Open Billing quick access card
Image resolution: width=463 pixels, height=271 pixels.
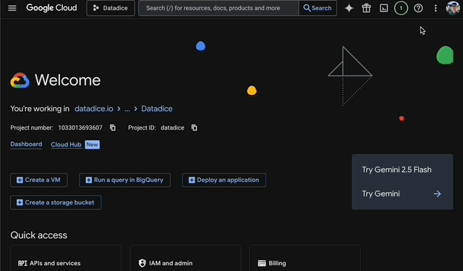[x=305, y=258]
